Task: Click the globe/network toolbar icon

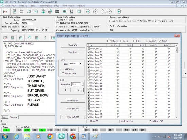Action: point(43,12)
